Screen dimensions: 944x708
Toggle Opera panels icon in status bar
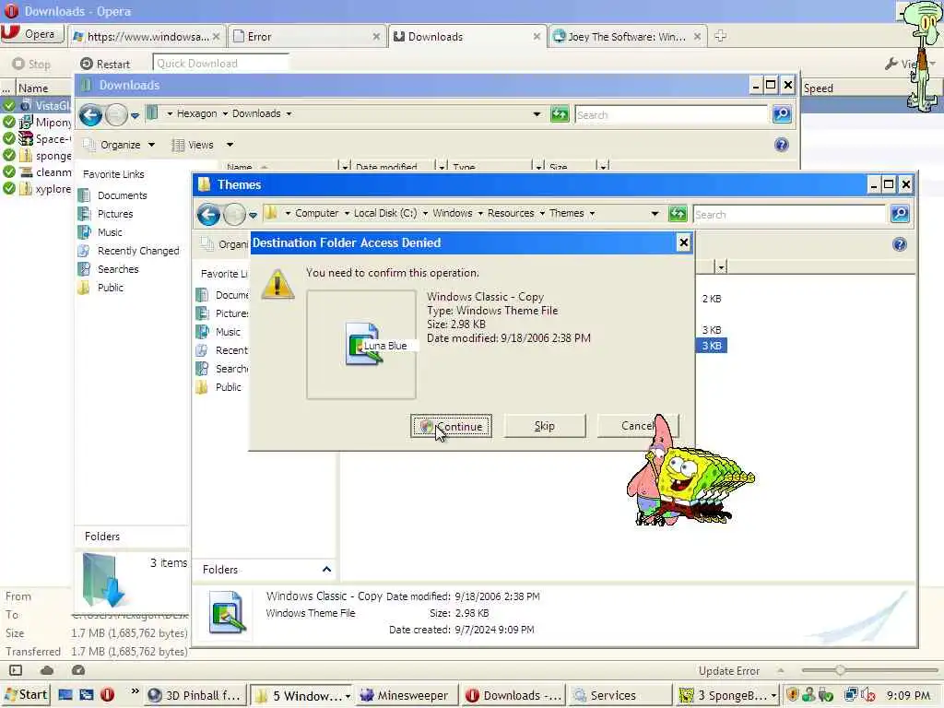[16, 670]
